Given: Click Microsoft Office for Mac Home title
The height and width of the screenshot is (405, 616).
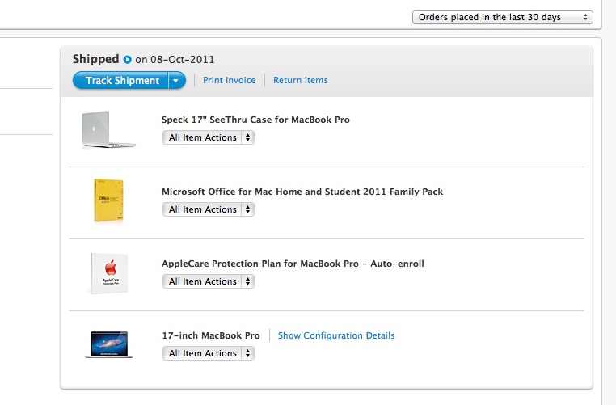Looking at the screenshot, I should (302, 192).
